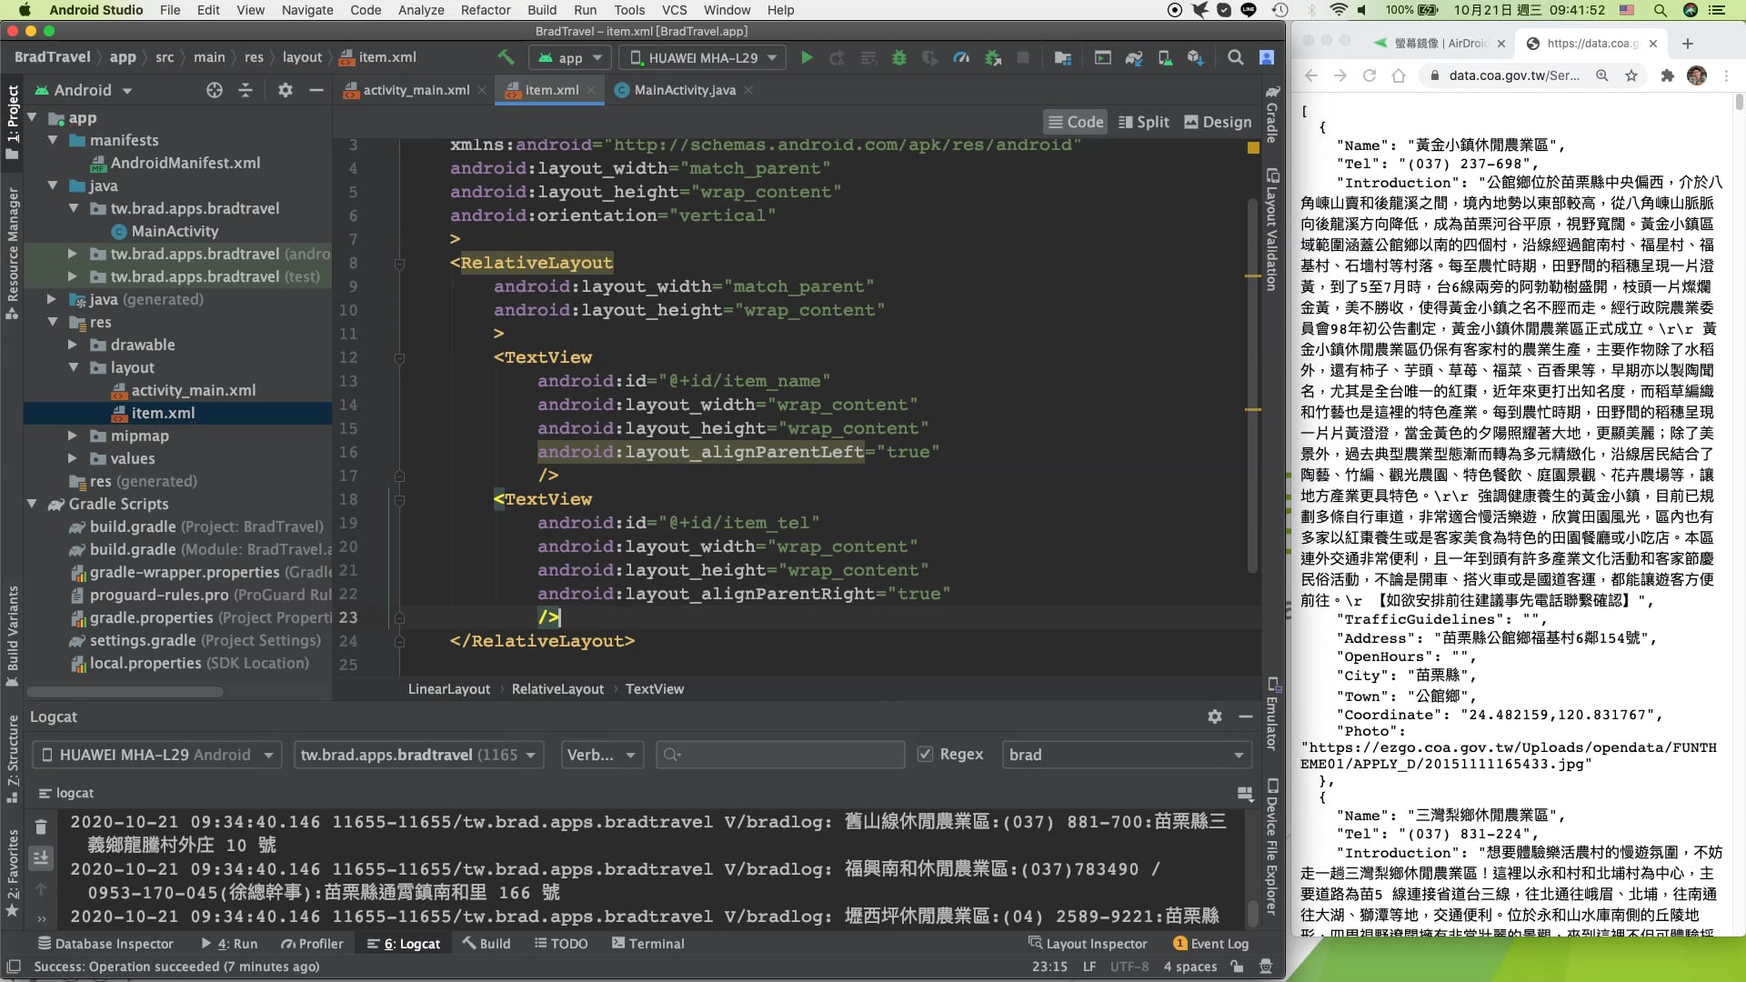
Task: Open the Android Profiler gauge icon
Action: (961, 57)
